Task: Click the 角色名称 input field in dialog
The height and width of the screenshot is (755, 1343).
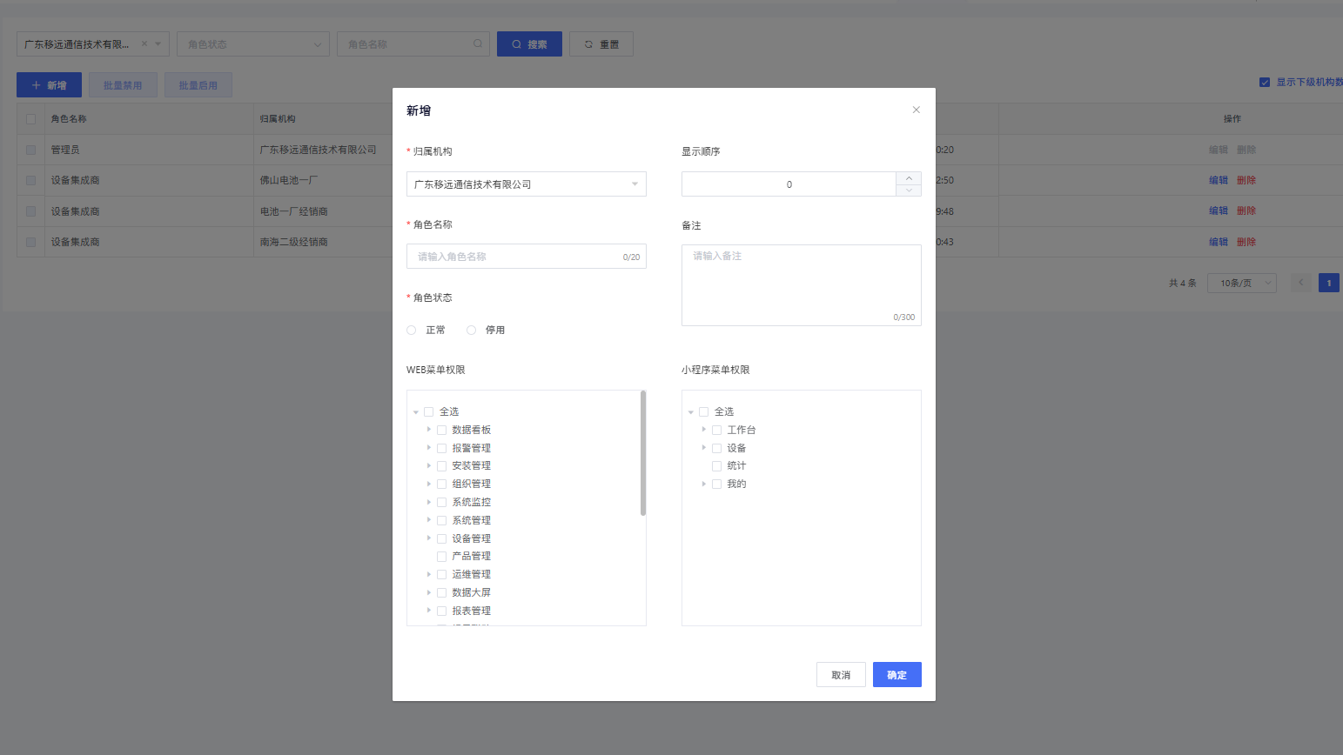Action: [x=518, y=257]
